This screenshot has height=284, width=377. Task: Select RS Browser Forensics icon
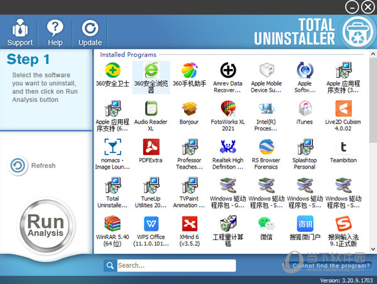point(266,147)
